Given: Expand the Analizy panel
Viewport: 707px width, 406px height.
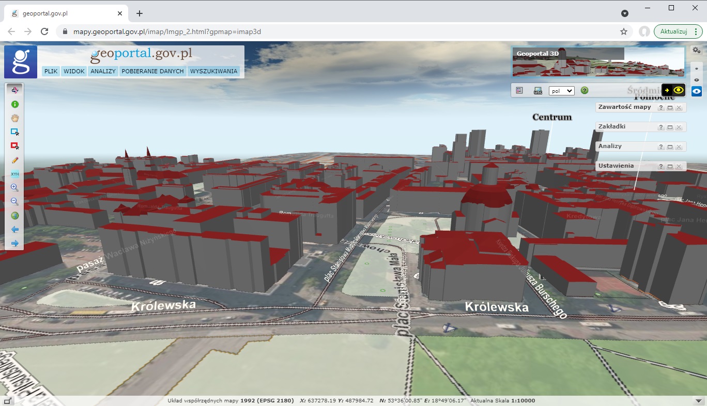Looking at the screenshot, I should [x=670, y=147].
